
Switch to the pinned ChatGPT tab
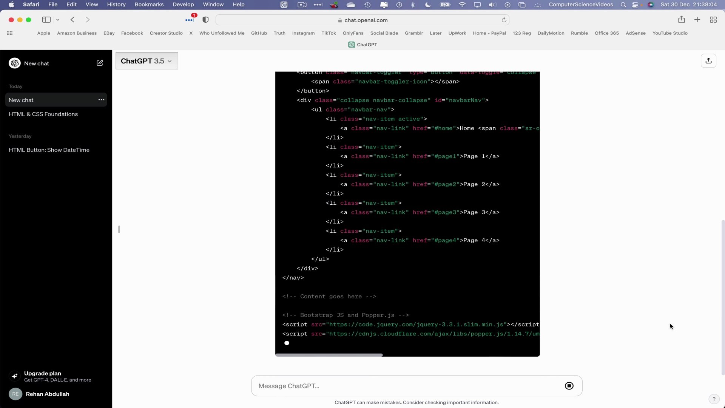[362, 44]
